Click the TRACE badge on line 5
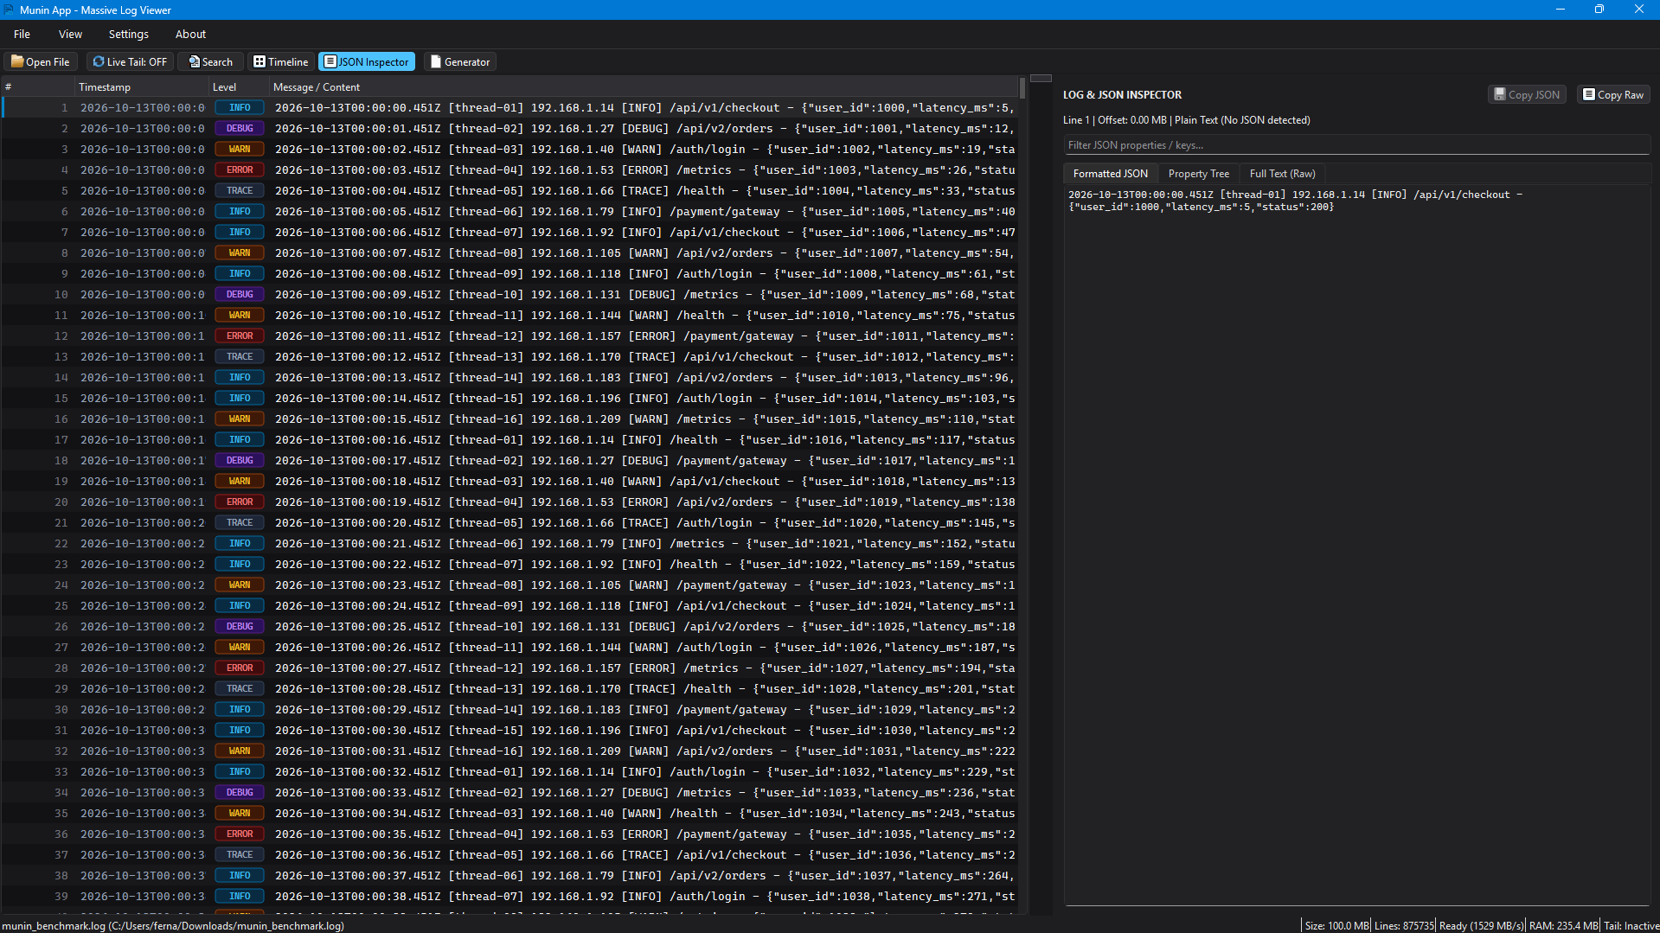This screenshot has height=933, width=1660. (240, 190)
